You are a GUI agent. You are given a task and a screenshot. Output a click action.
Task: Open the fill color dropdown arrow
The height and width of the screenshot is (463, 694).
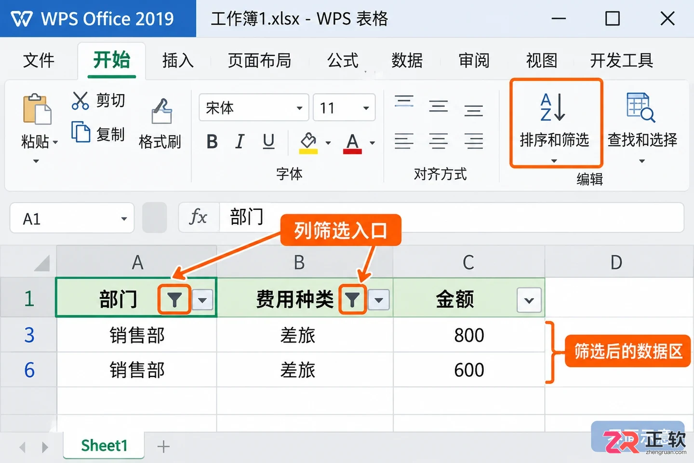pyautogui.click(x=328, y=143)
